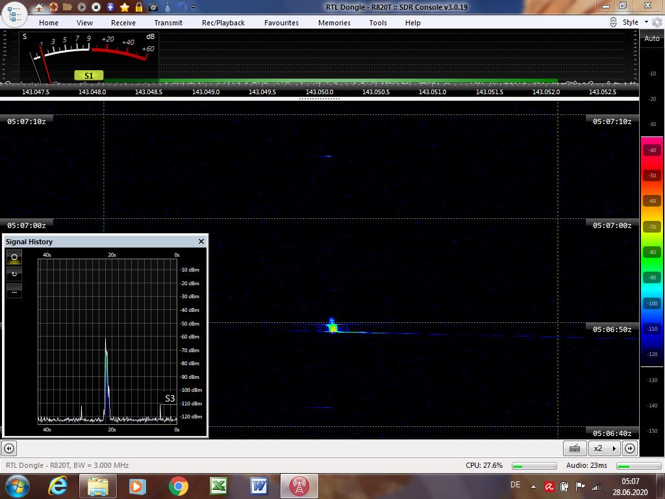Click the CPU usage progress bar
The width and height of the screenshot is (665, 499).
click(x=534, y=466)
